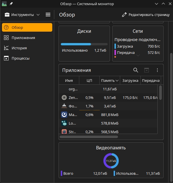Click the purple Всего legend color

[x=61, y=173]
